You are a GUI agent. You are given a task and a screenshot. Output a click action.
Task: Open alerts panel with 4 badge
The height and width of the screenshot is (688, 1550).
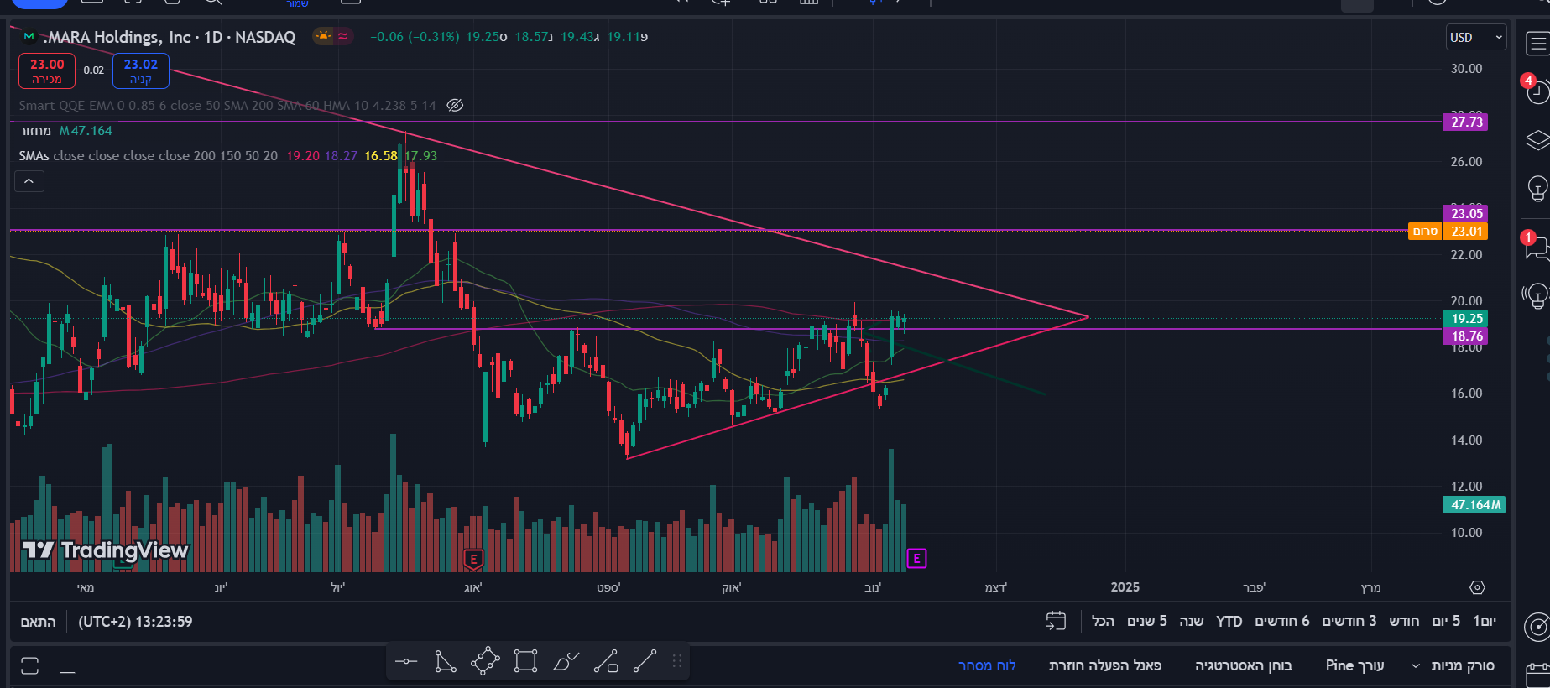1537,91
